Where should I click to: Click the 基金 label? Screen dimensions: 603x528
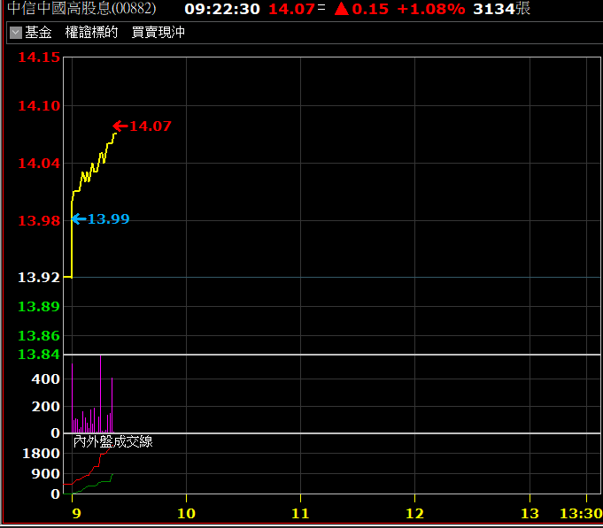click(38, 33)
